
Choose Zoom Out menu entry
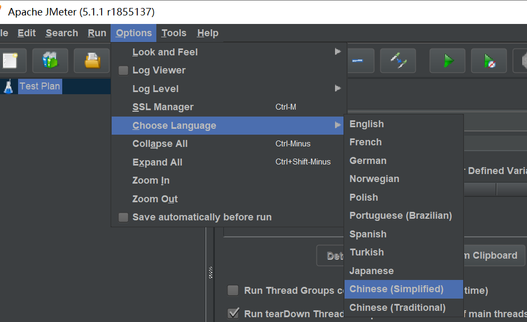(x=228, y=199)
